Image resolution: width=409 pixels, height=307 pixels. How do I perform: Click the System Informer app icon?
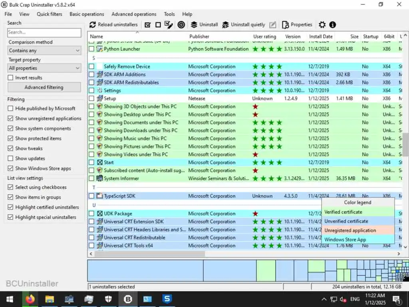99,178
